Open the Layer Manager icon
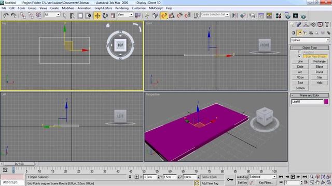This screenshot has height=186, width=332. coord(252,16)
